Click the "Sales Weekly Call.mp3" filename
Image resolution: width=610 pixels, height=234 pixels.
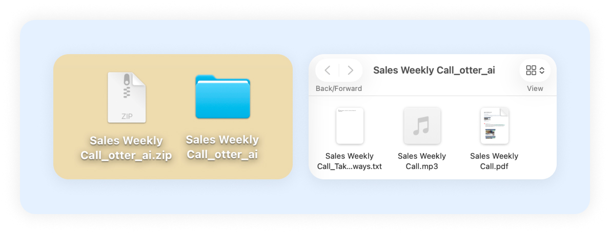coord(422,161)
